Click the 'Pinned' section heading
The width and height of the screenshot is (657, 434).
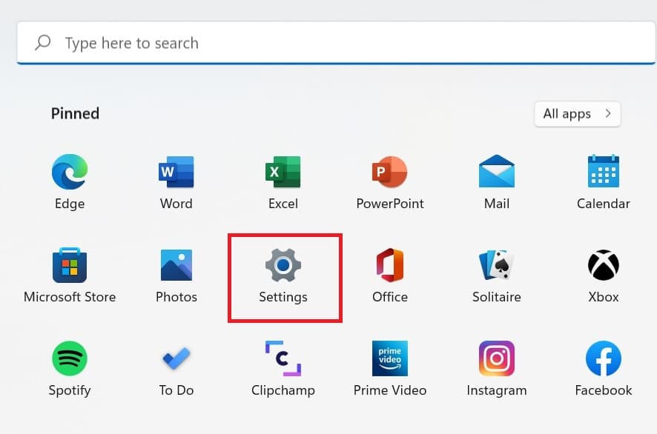coord(75,113)
